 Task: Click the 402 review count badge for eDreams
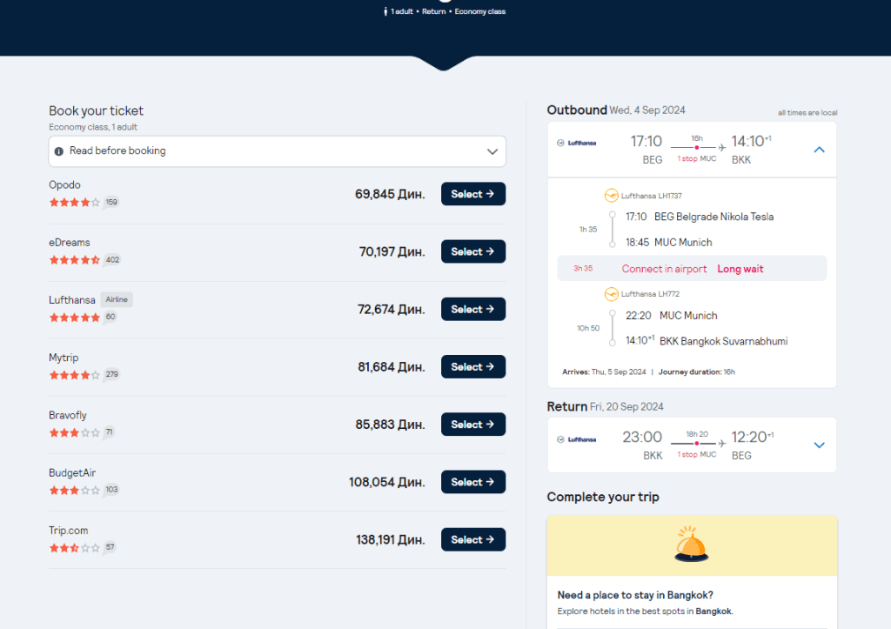tap(111, 260)
